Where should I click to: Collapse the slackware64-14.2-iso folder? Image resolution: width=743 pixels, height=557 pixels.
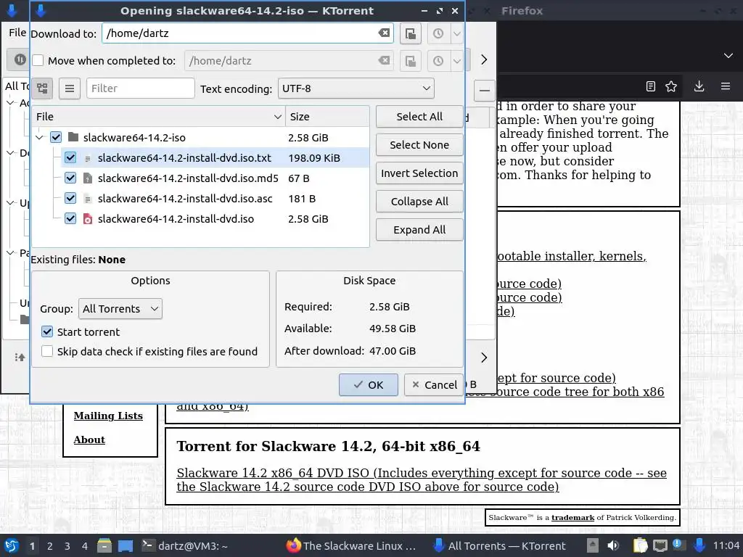[x=40, y=137]
